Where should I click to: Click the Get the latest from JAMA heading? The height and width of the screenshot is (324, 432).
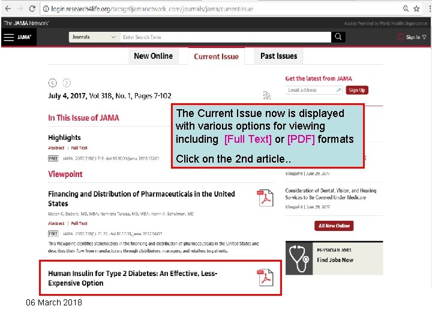[x=319, y=79]
